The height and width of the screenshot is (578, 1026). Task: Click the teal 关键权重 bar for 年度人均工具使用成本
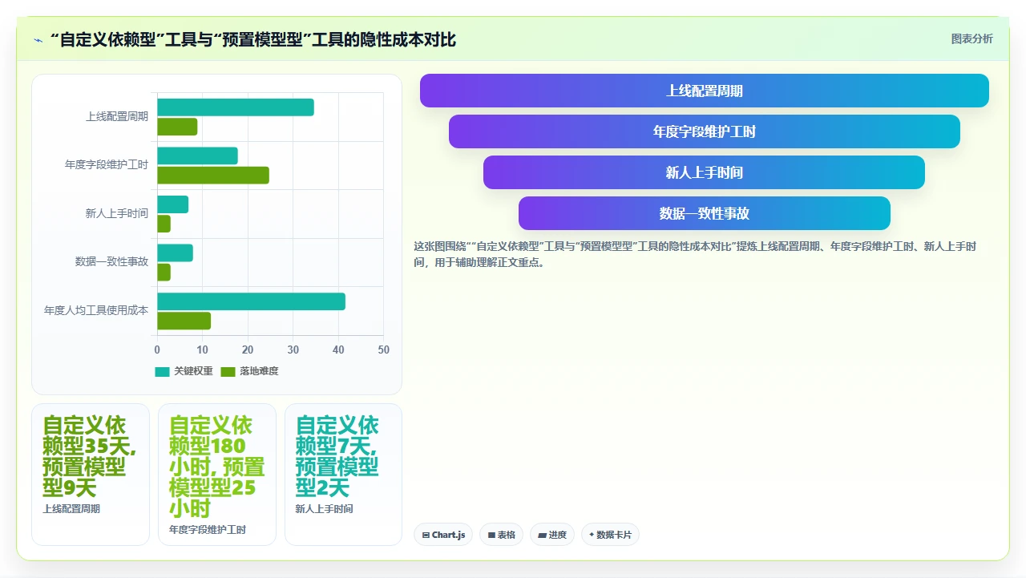tap(251, 301)
